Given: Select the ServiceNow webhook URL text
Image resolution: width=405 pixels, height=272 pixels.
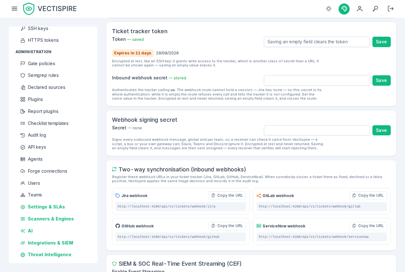Looking at the screenshot, I should coord(314,237).
